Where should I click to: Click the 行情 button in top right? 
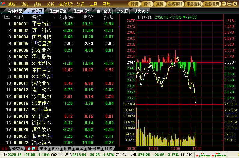135,4
